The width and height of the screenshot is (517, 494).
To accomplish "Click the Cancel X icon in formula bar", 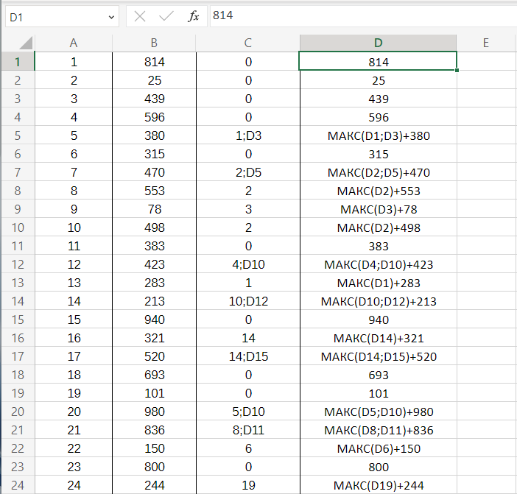I will 140,16.
